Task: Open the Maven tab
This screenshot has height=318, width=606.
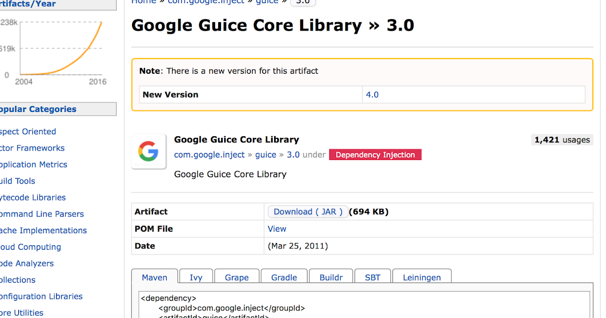Action: pos(155,278)
